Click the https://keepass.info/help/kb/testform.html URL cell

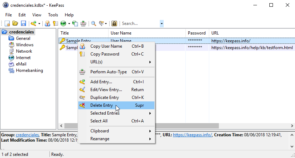point(252,48)
